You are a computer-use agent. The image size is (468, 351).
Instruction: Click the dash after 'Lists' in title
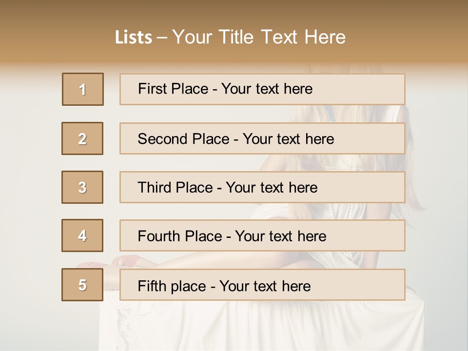pos(162,38)
